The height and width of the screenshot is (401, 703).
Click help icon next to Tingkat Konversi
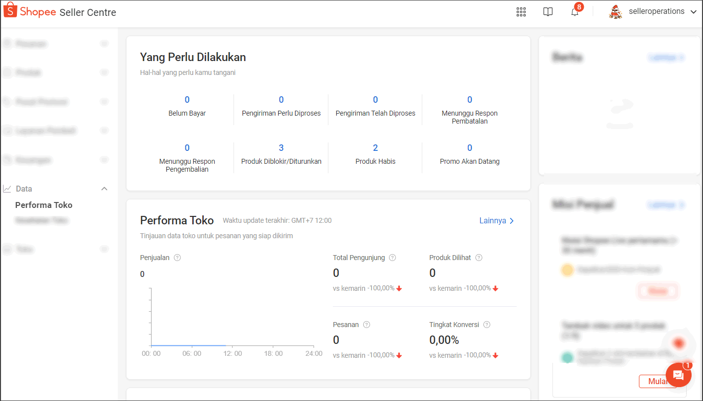point(487,325)
